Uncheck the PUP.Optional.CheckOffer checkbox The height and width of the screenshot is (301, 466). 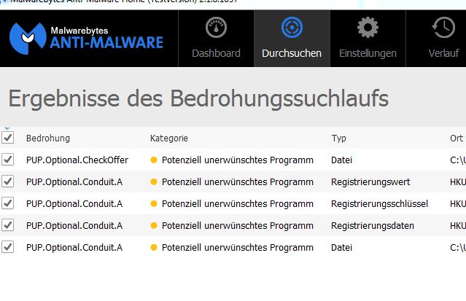(x=8, y=160)
